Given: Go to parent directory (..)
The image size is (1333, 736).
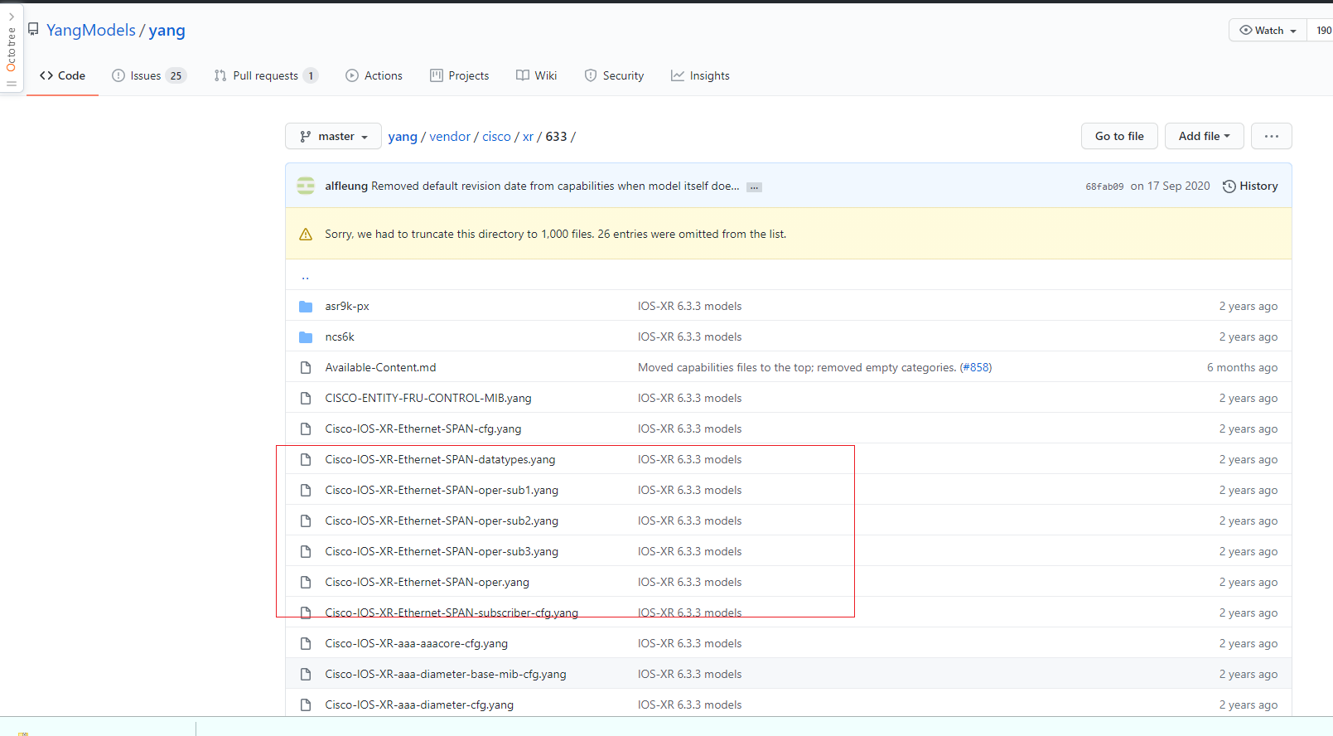Looking at the screenshot, I should (306, 277).
